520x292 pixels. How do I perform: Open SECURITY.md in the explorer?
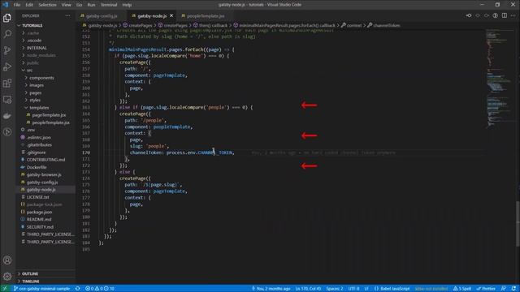[x=40, y=227]
